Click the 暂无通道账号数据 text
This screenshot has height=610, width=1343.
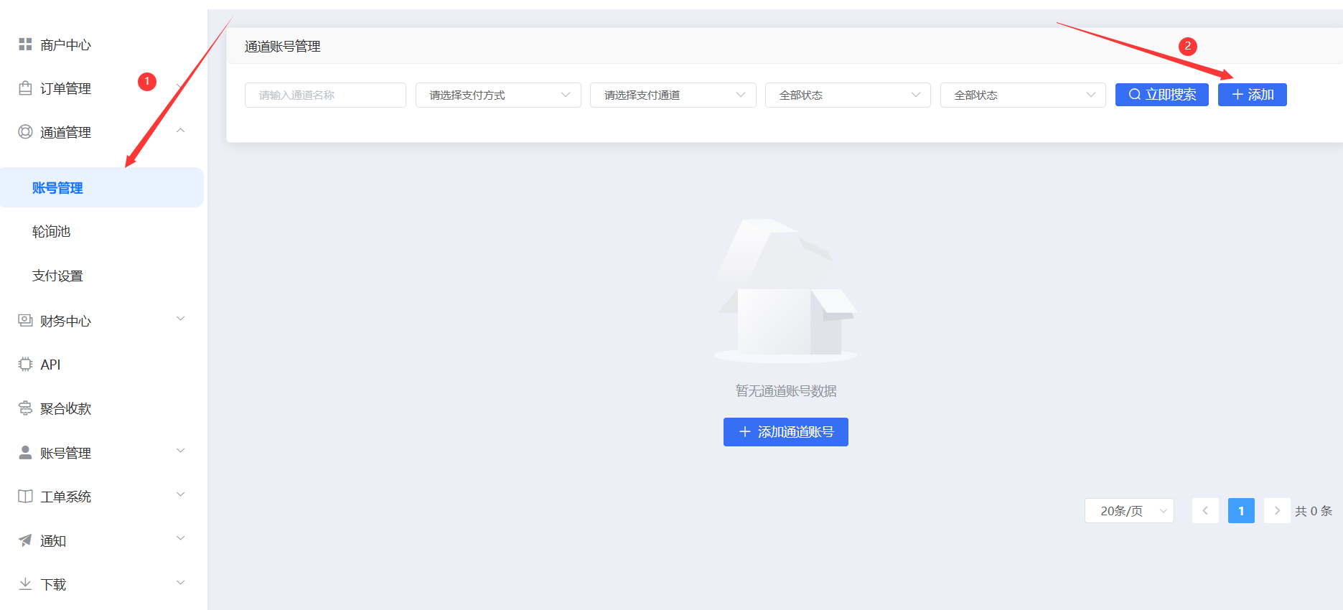click(786, 391)
